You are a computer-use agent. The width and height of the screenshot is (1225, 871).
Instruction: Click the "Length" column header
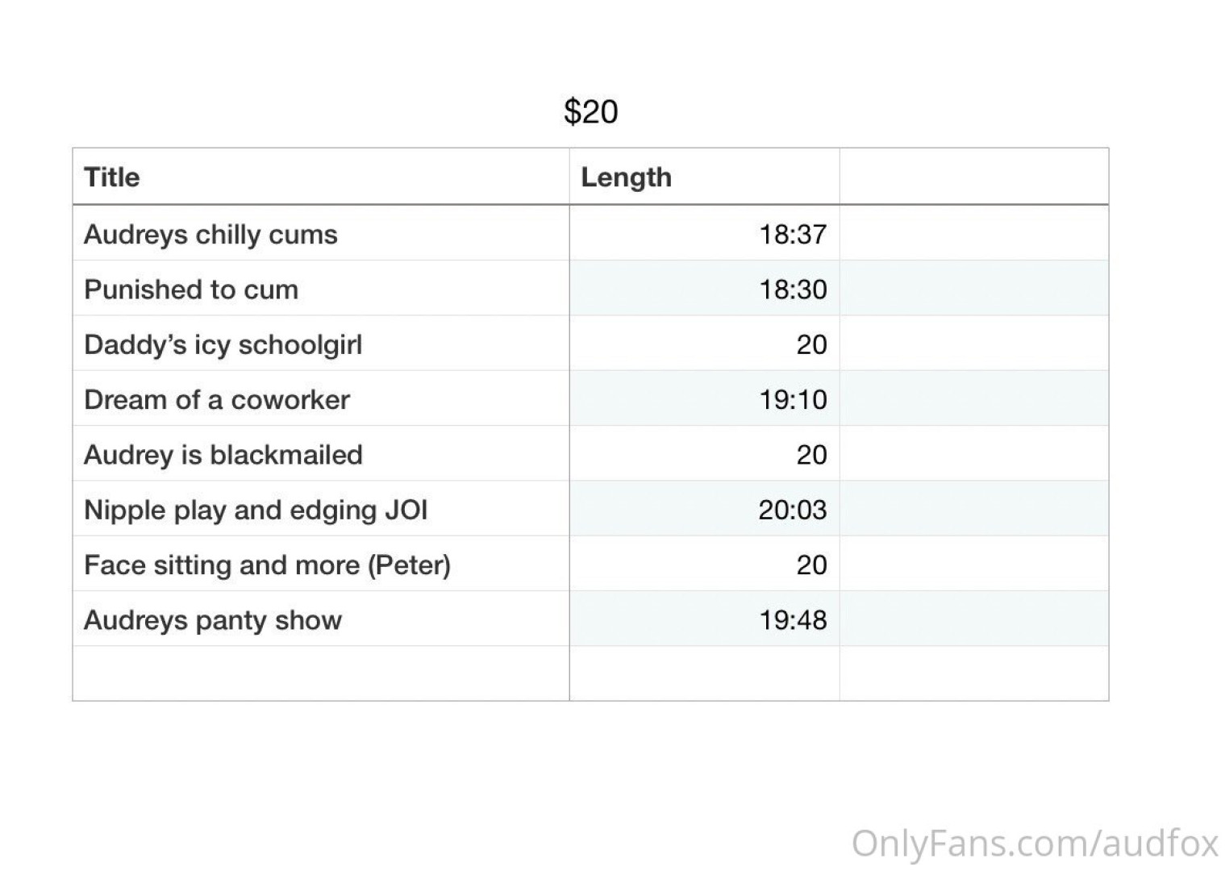[x=626, y=177]
